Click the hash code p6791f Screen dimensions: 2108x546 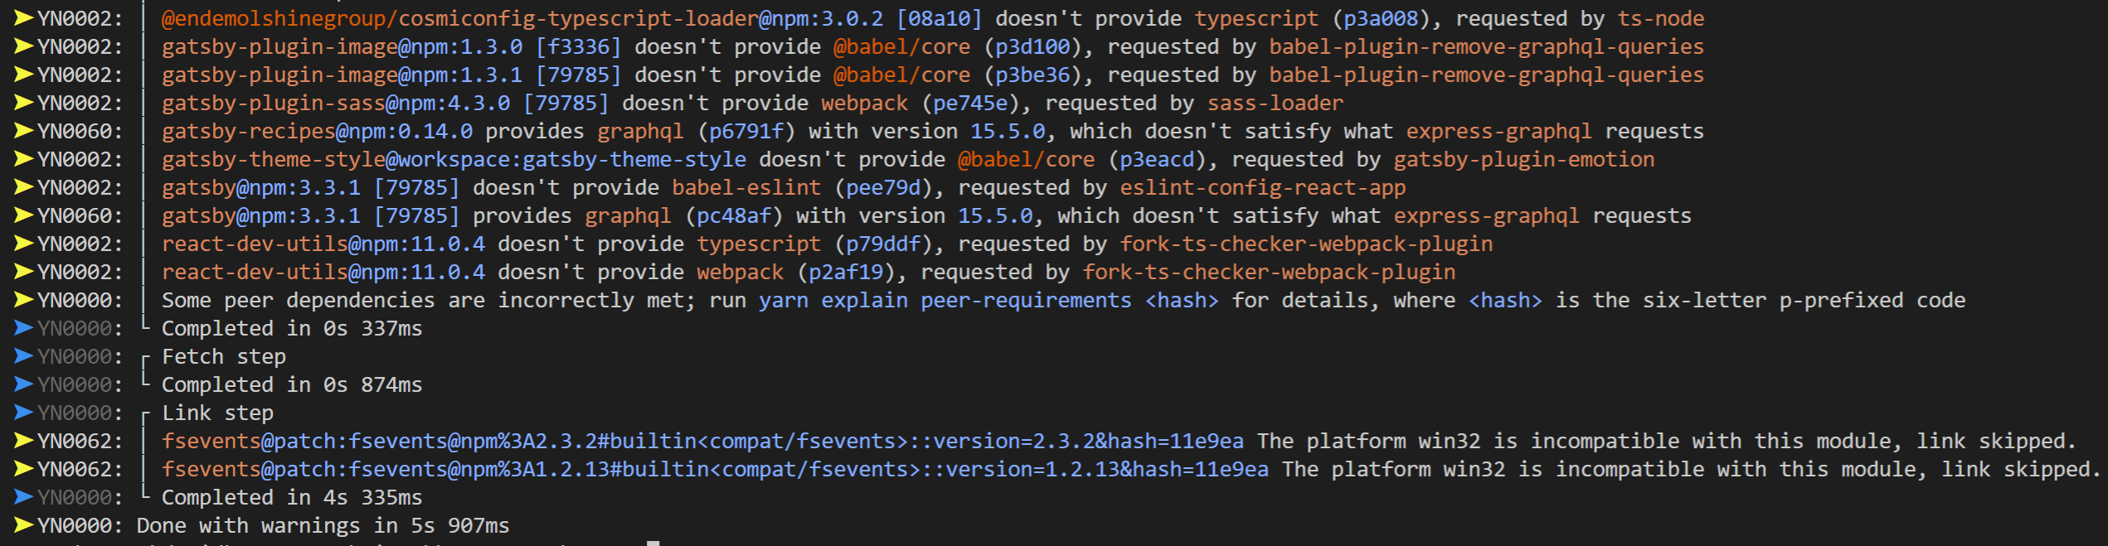tap(747, 131)
